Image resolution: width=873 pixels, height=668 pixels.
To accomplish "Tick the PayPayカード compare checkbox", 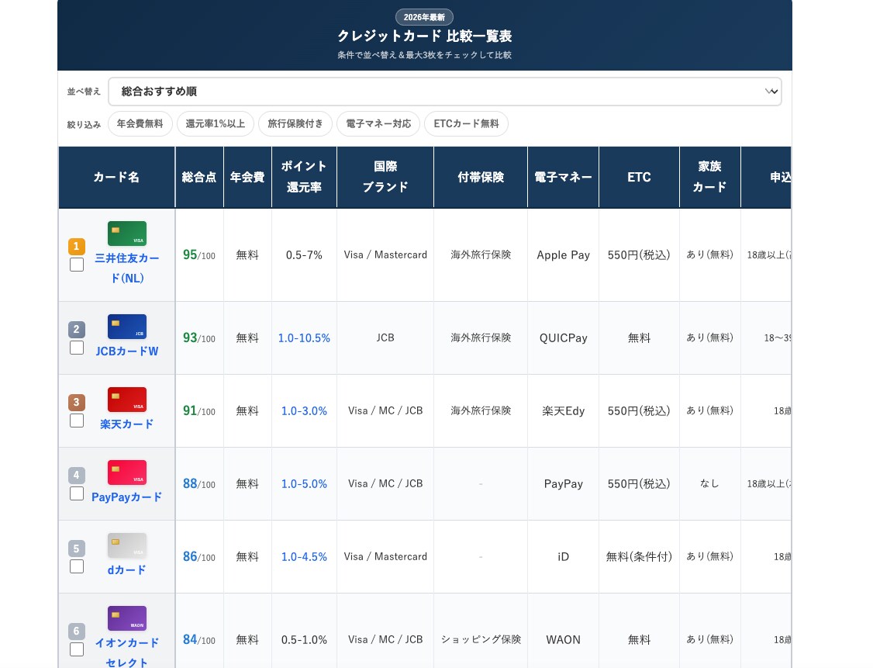I will (x=77, y=493).
